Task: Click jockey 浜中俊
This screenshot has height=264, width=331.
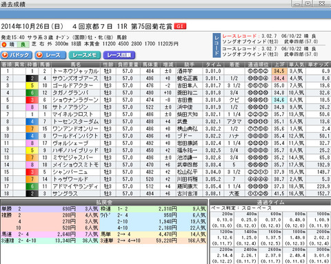Action: tap(185, 107)
